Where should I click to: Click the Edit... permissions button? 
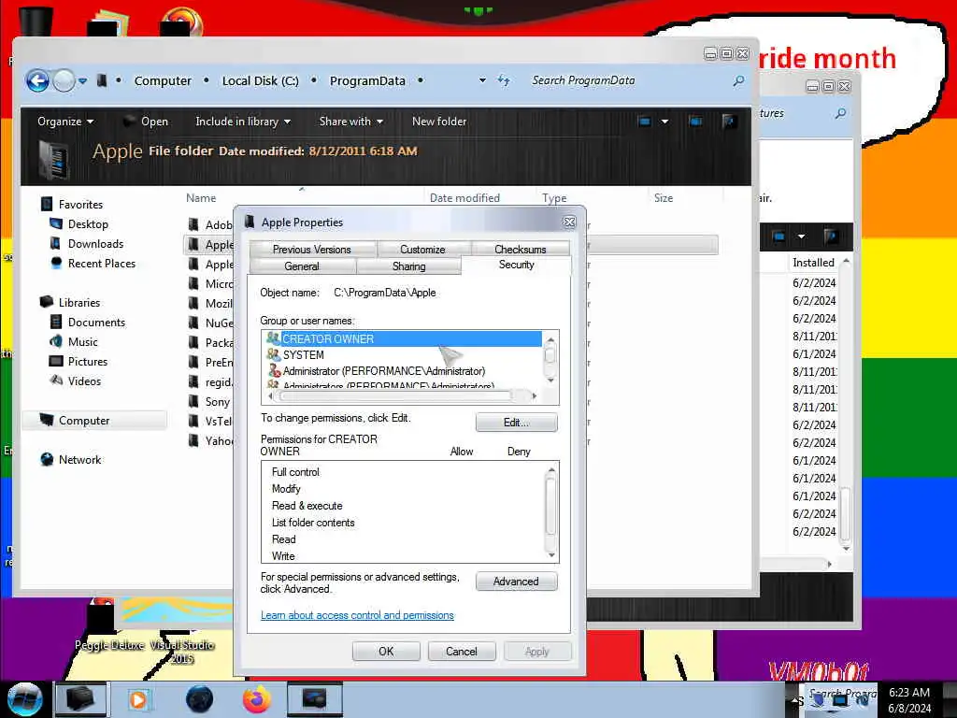pyautogui.click(x=516, y=423)
